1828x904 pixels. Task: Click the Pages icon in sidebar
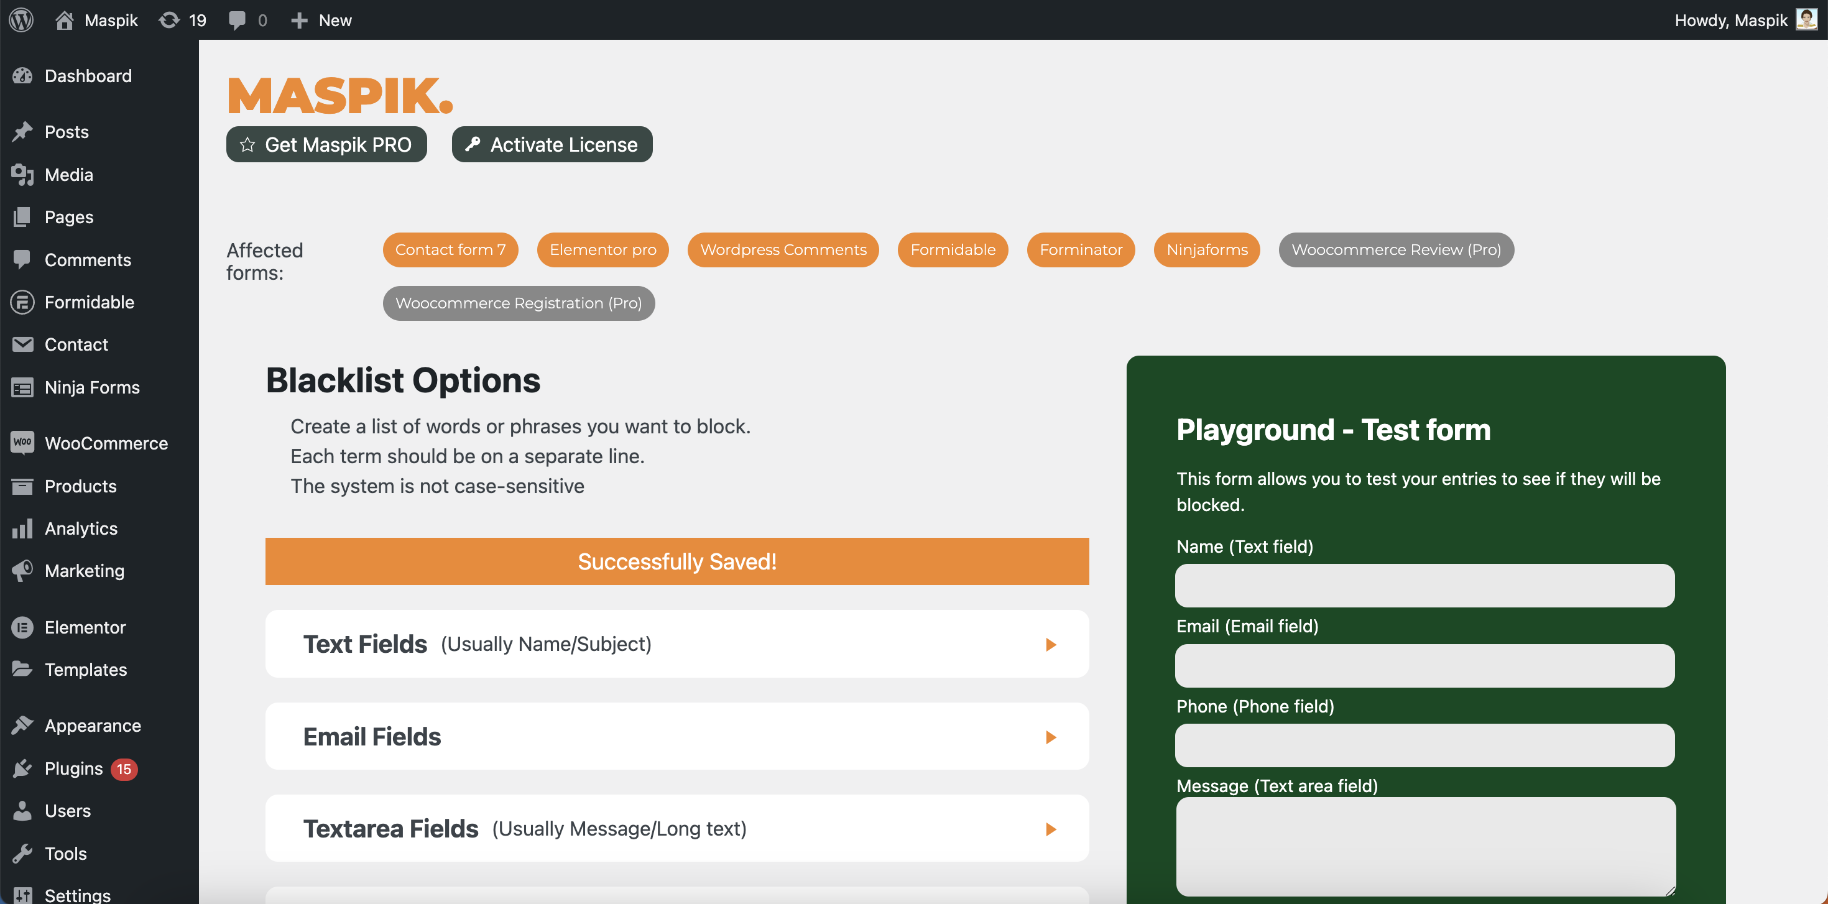click(23, 216)
